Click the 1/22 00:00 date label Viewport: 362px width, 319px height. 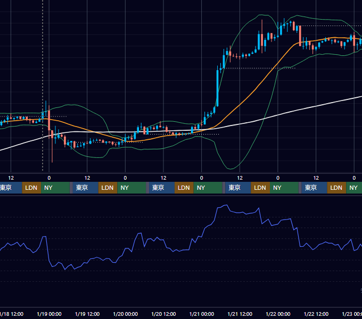coord(278,314)
